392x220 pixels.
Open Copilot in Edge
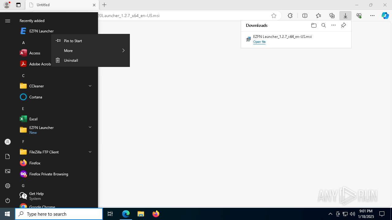[x=385, y=16]
